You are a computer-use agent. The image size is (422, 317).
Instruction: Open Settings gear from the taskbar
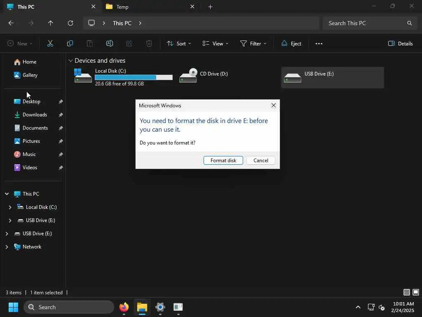[160, 307]
